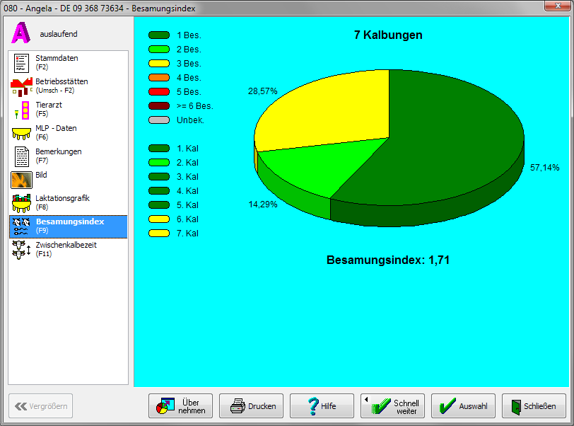Click the Schnell weiter label
This screenshot has width=574, height=426.
[406, 407]
